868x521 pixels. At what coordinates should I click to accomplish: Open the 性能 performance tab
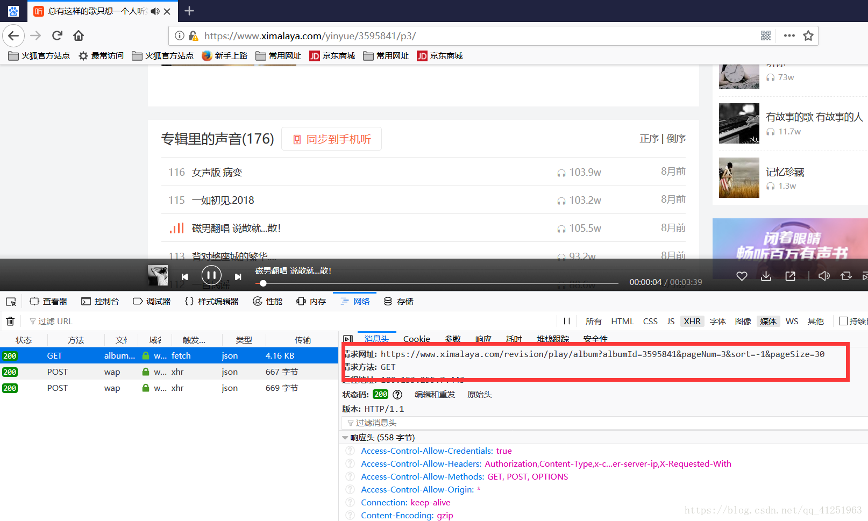tap(268, 301)
